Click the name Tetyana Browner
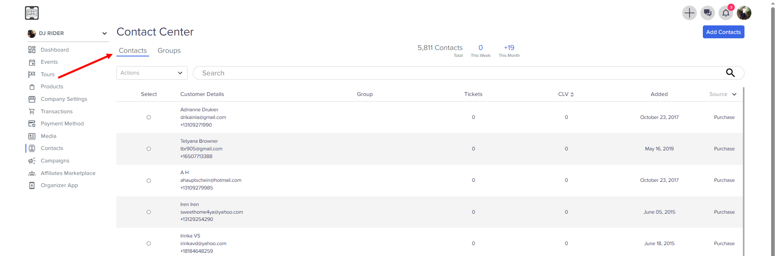The width and height of the screenshot is (776, 256). [x=199, y=141]
